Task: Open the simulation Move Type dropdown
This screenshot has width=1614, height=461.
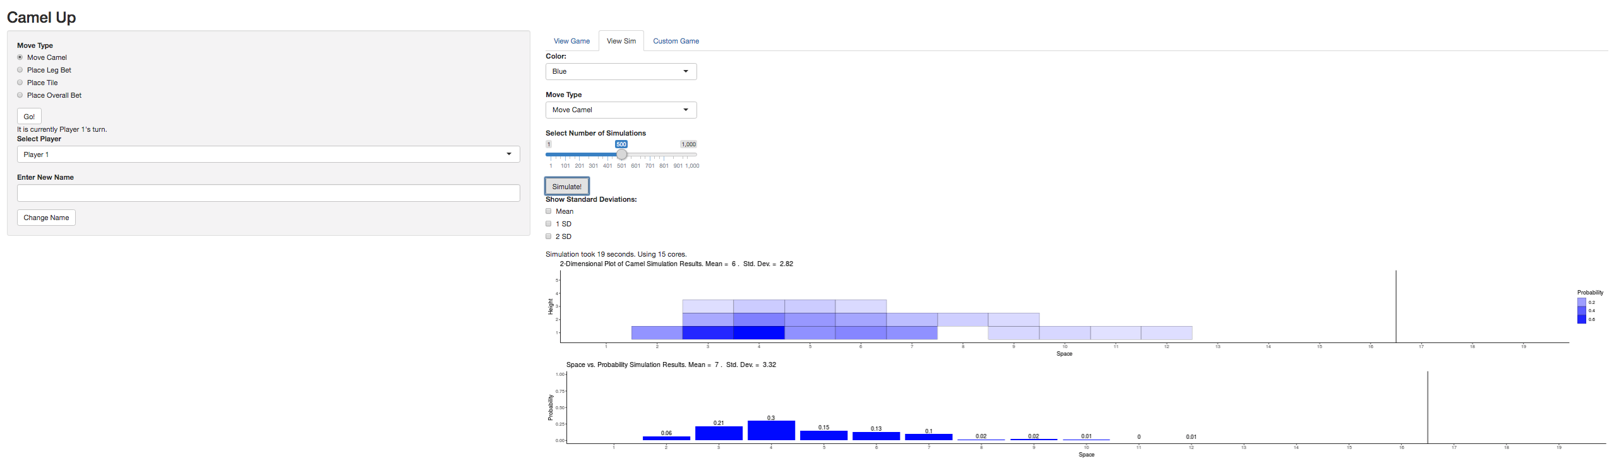Action: click(621, 110)
